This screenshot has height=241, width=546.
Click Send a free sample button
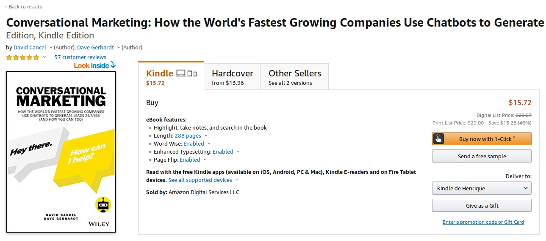coord(482,156)
